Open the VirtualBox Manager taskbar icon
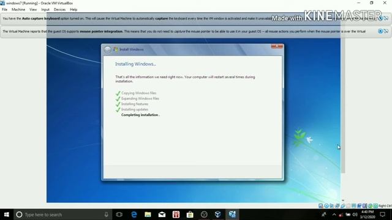 coord(218,215)
